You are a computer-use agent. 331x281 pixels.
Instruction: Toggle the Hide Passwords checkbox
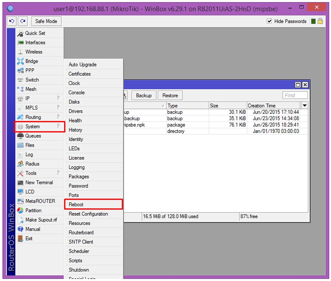click(269, 21)
